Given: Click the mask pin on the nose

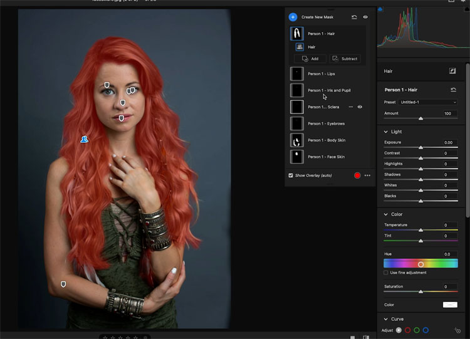Looking at the screenshot, I should coord(123,103).
